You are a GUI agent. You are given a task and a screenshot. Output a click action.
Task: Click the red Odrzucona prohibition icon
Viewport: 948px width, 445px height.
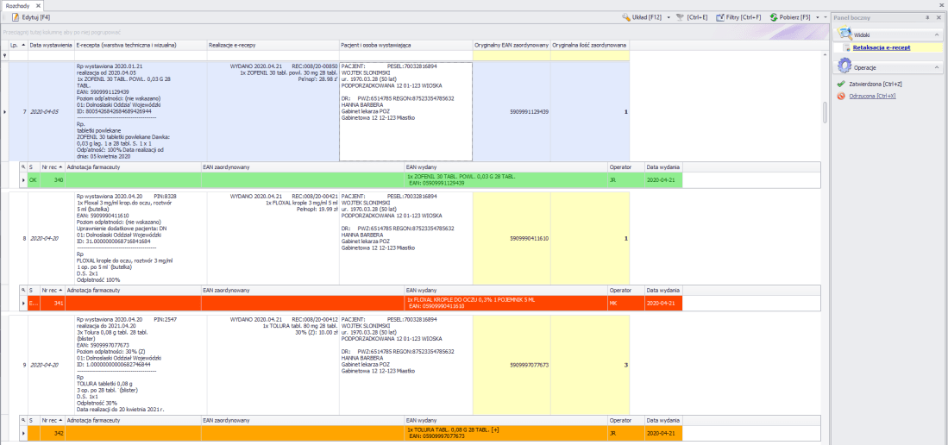point(841,96)
